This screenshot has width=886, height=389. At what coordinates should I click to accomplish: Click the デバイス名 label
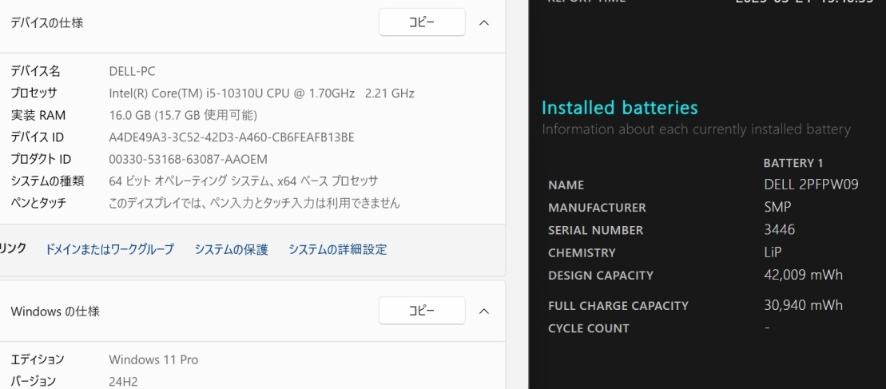[36, 72]
